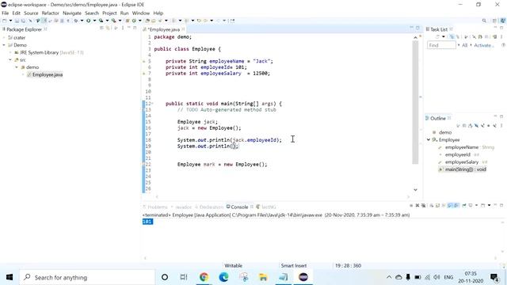The height and width of the screenshot is (285, 507).
Task: Open the Refactor menu
Action: (x=51, y=13)
